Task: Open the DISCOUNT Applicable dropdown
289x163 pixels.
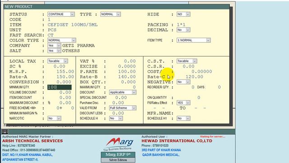Action: (x=123, y=92)
